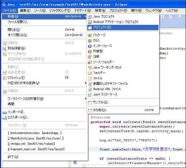Click the クラス class icon

(x=90, y=41)
